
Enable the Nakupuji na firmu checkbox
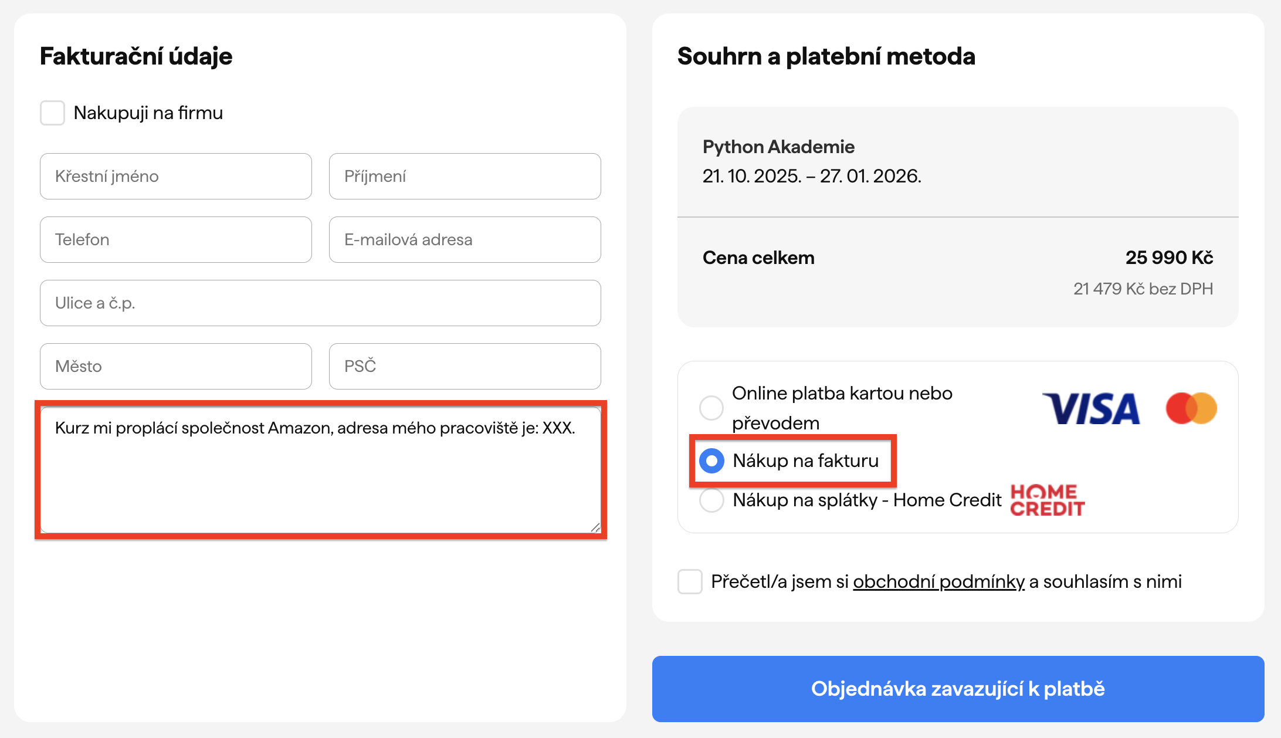coord(53,113)
